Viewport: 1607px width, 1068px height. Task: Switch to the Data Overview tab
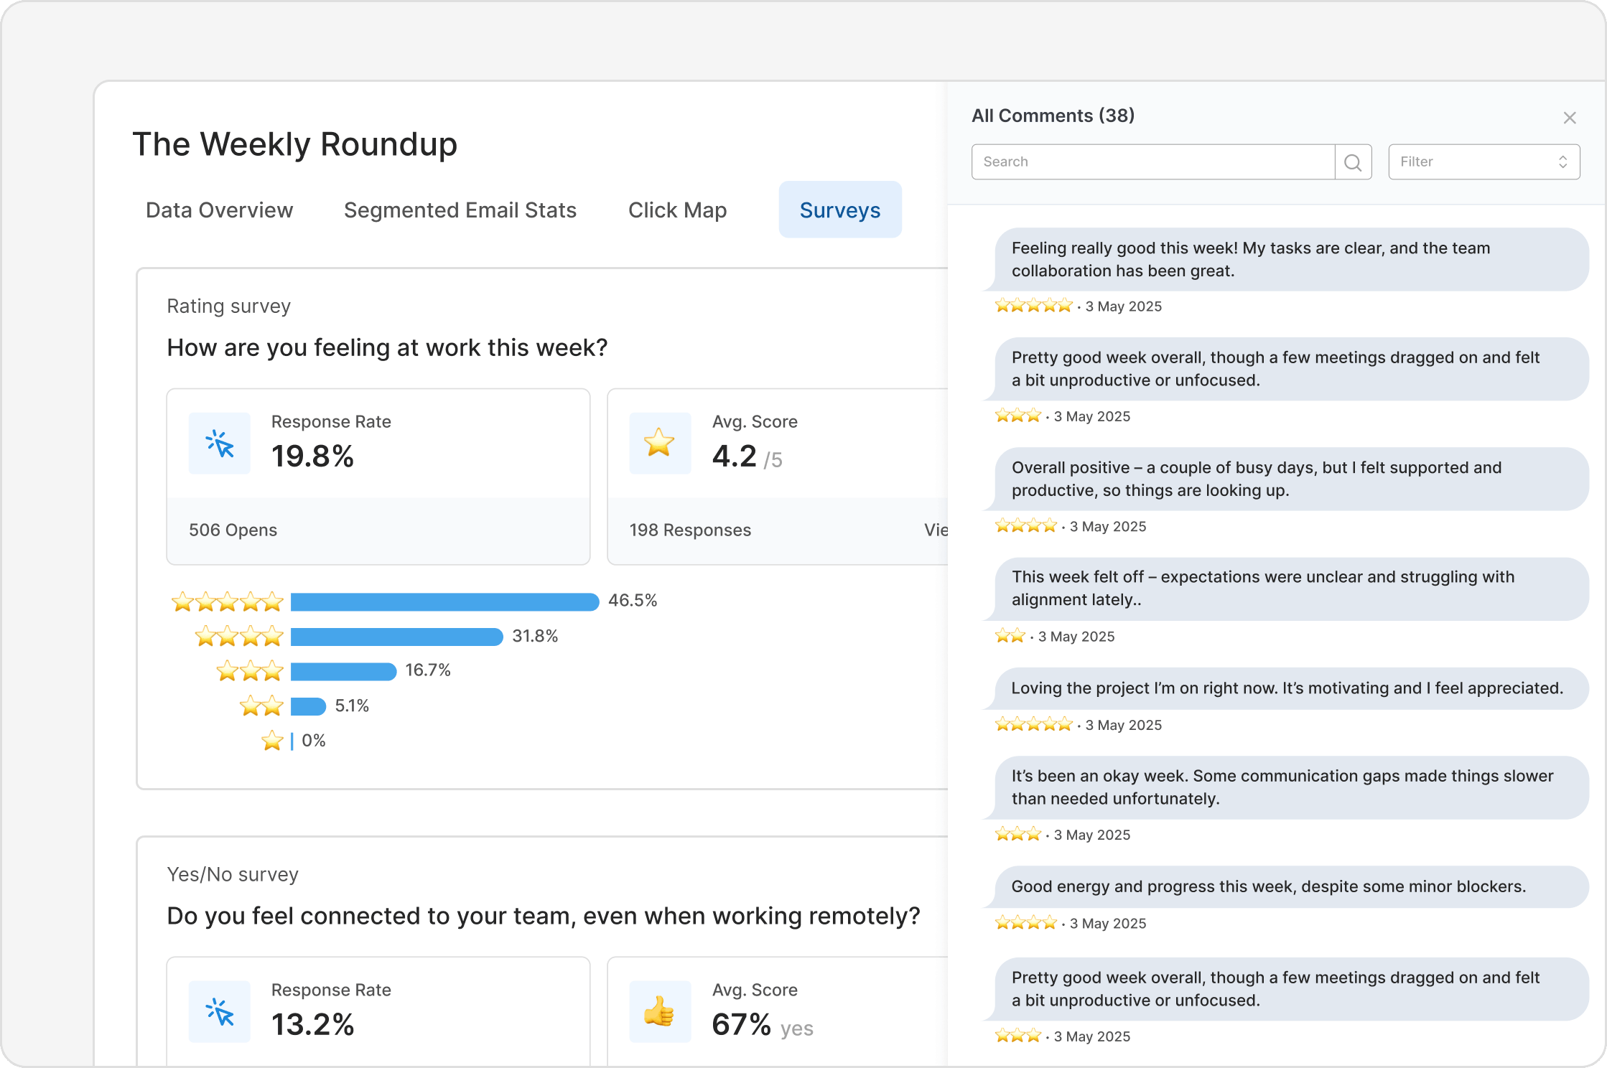click(219, 210)
